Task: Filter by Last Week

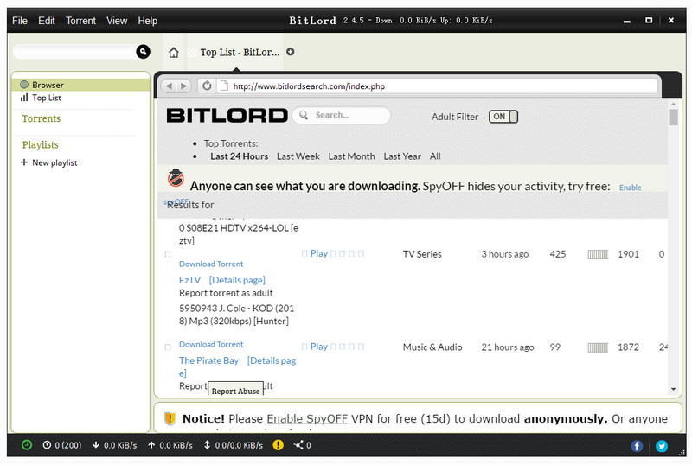Action: [x=298, y=156]
